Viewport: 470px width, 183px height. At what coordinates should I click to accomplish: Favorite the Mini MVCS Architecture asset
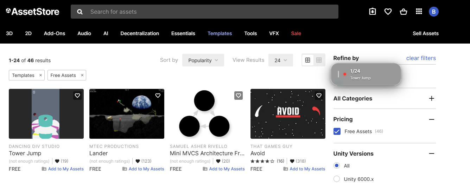click(x=239, y=96)
